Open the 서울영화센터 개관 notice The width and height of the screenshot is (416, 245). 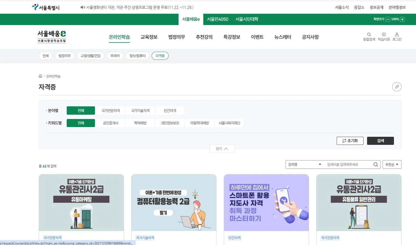tap(140, 7)
